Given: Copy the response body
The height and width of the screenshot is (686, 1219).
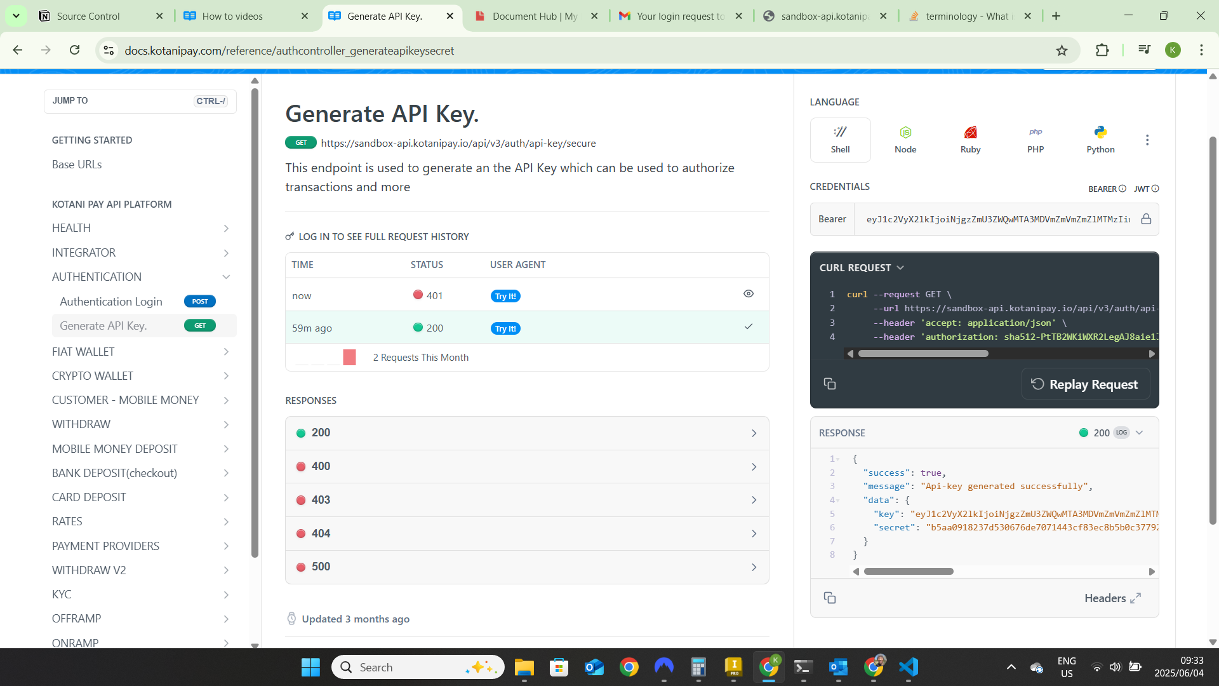Looking at the screenshot, I should tap(829, 598).
